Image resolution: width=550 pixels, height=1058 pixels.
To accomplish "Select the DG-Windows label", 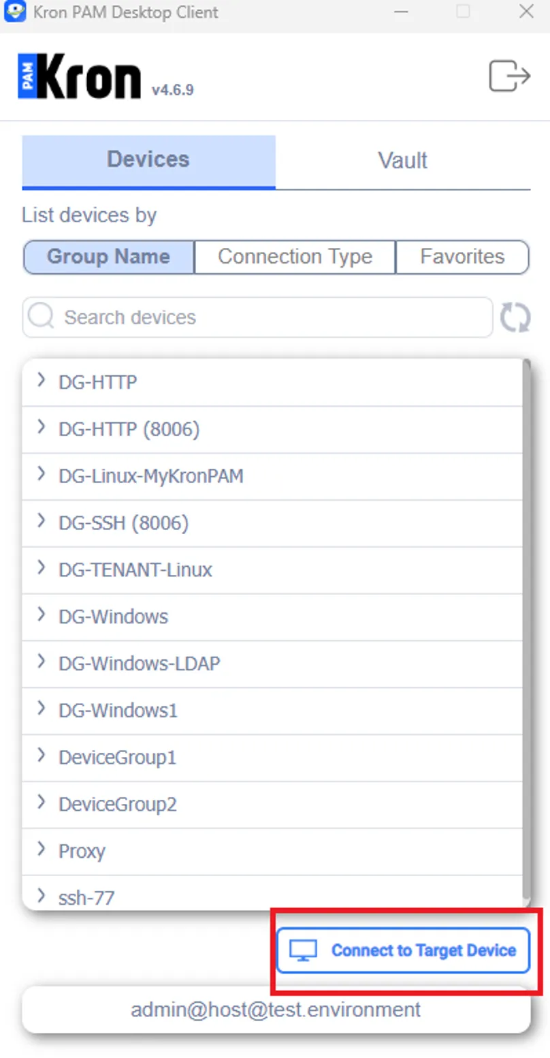I will tap(114, 617).
